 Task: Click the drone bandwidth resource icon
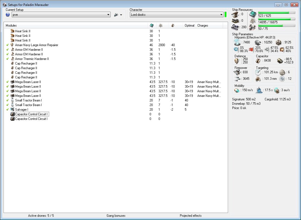253,27
